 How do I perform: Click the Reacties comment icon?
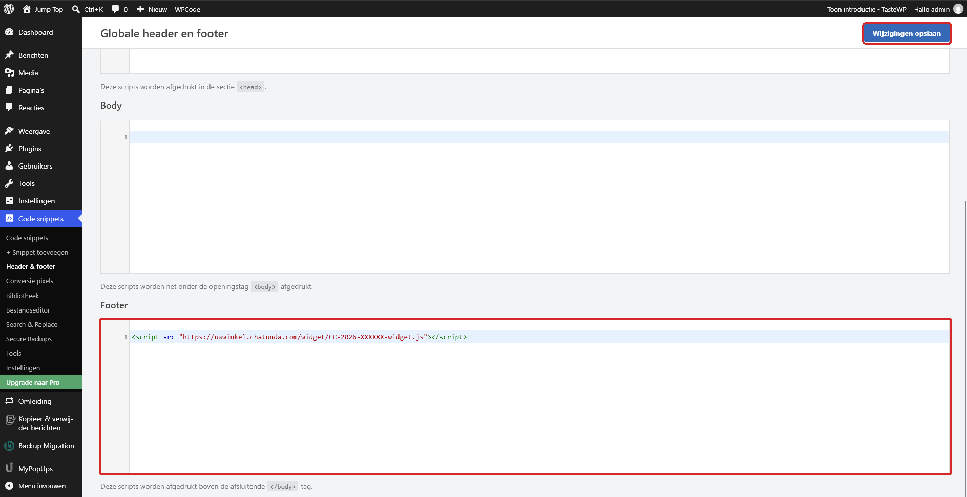pos(9,107)
